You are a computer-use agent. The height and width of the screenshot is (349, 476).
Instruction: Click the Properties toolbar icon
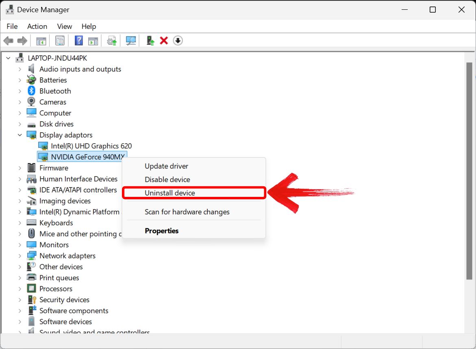pos(60,41)
